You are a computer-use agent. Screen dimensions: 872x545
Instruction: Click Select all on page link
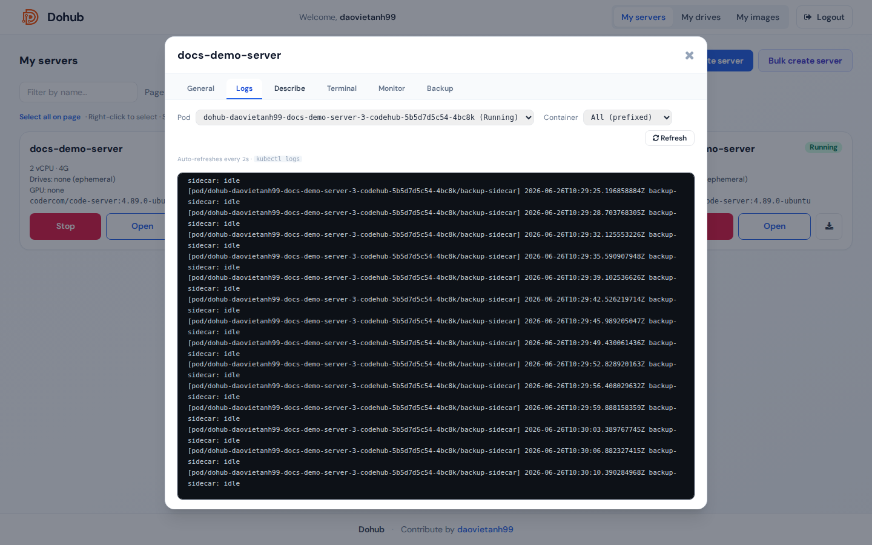point(50,117)
